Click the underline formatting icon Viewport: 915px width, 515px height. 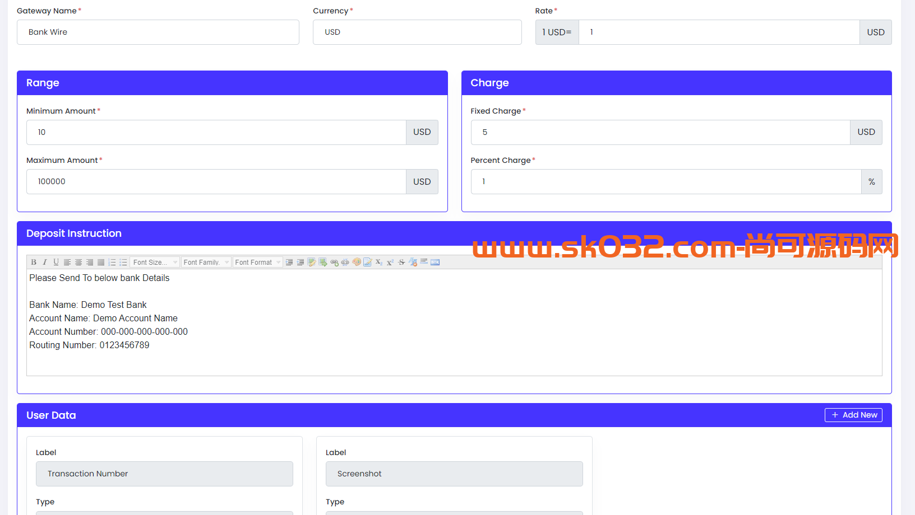pos(56,262)
